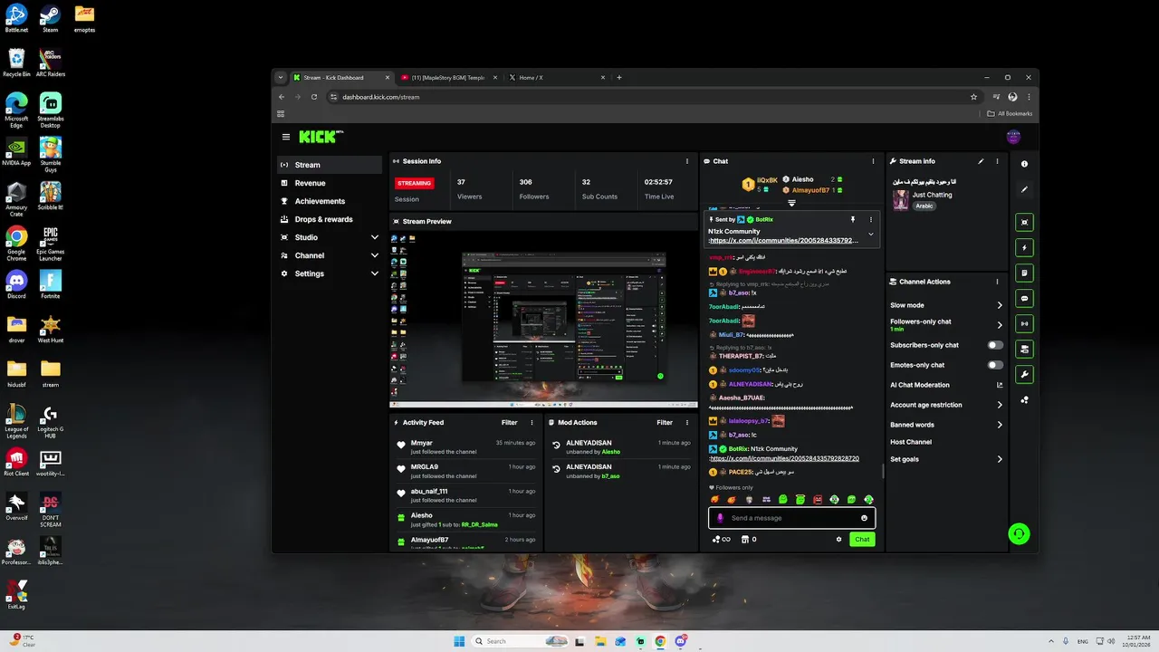
Task: Open the profile avatar in Kick header
Action: point(1013,137)
